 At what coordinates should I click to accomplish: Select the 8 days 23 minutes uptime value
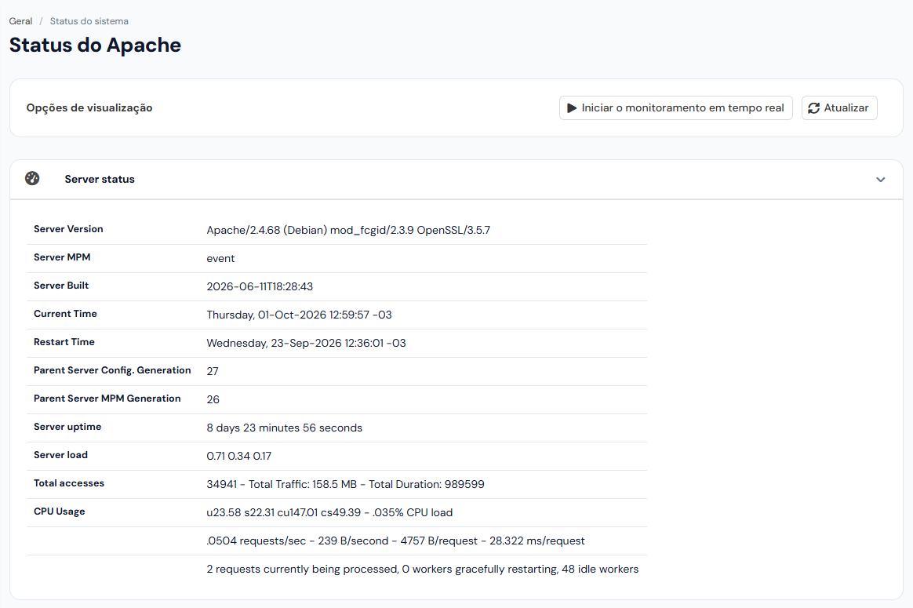(x=284, y=428)
